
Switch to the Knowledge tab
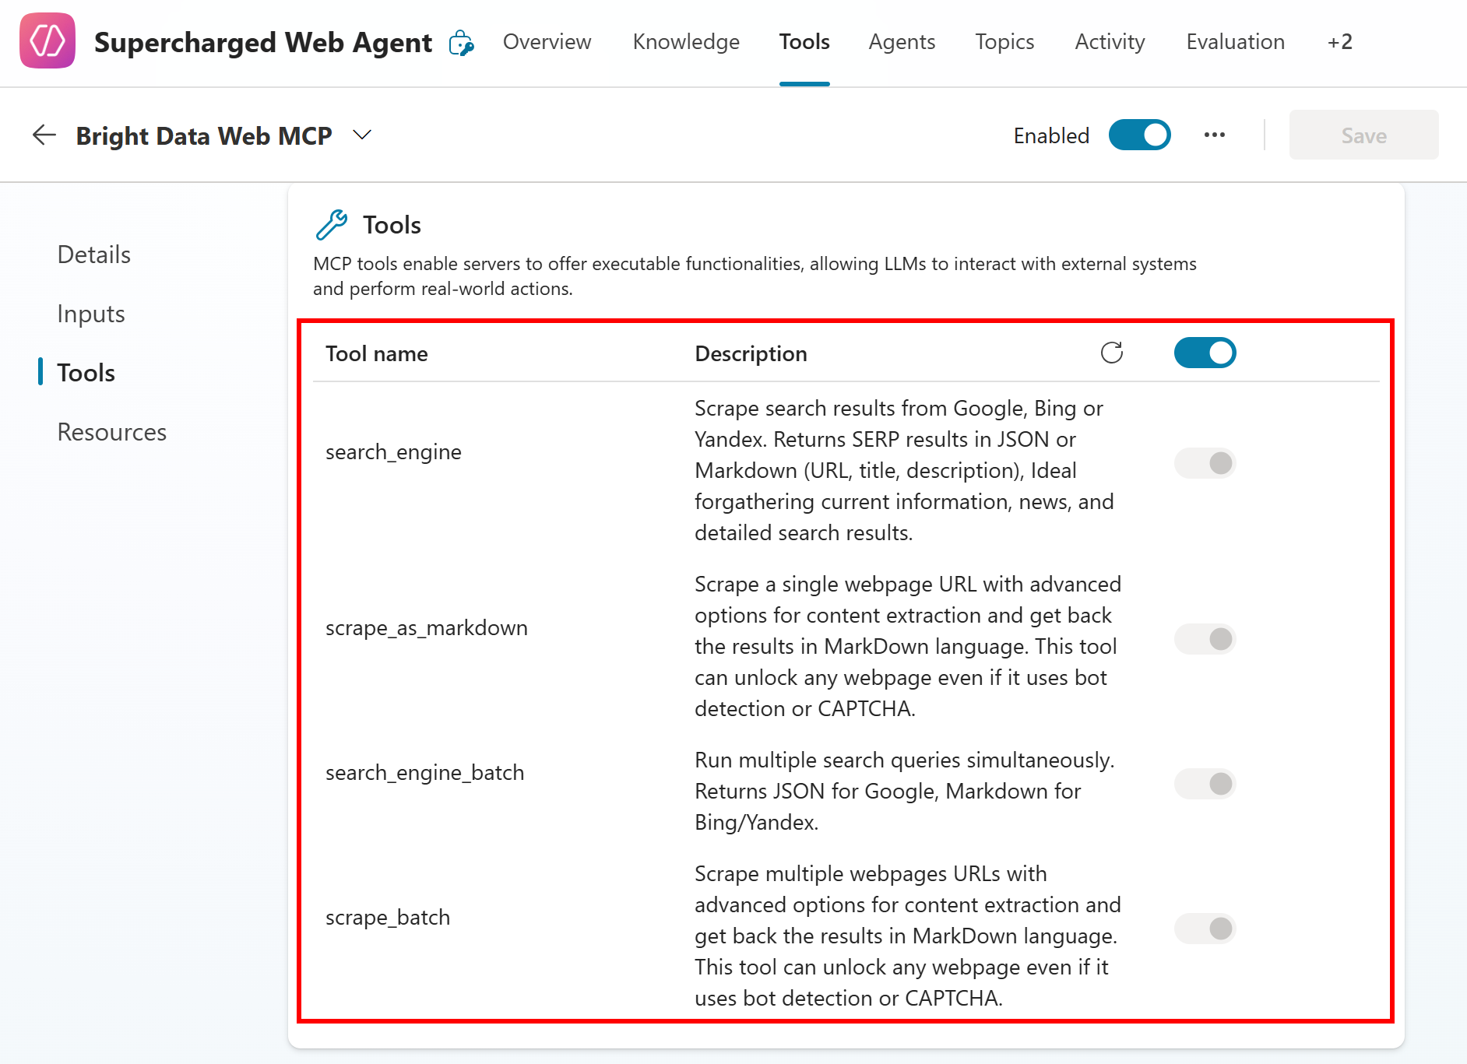(686, 42)
